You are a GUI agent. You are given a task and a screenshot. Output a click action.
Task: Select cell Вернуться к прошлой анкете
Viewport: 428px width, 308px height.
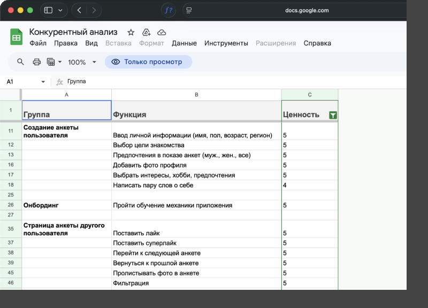196,263
